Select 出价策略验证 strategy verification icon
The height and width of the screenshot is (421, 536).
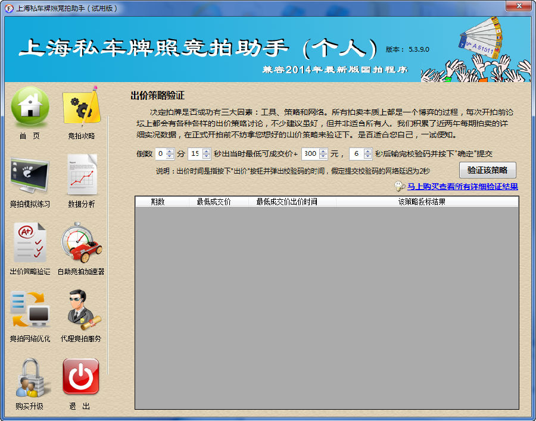(x=30, y=243)
